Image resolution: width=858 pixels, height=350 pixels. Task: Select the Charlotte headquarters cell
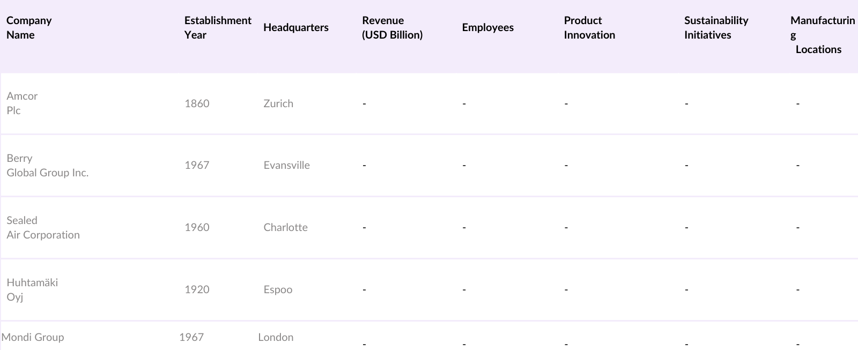coord(285,227)
